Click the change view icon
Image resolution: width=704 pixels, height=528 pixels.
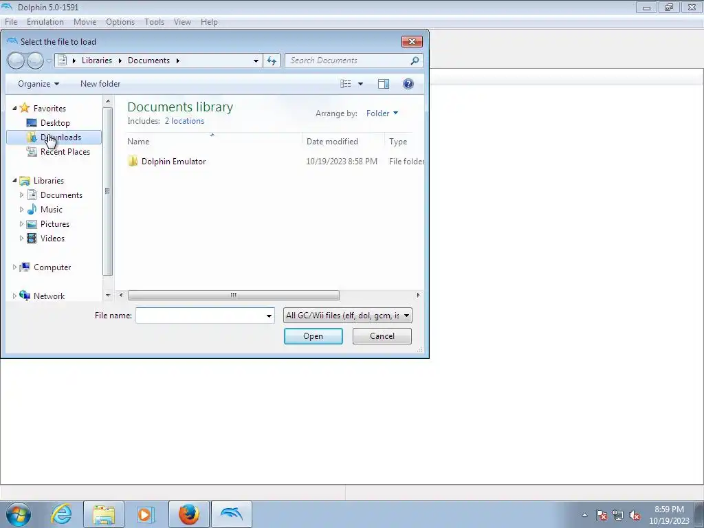point(345,84)
